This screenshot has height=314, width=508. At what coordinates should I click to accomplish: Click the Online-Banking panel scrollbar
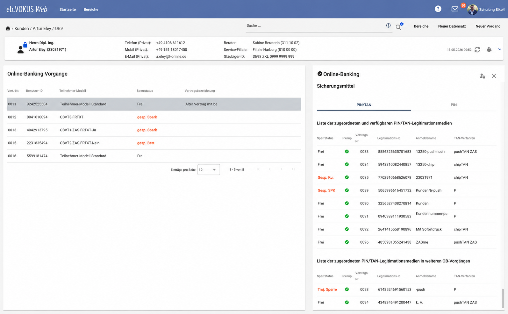pos(503,298)
